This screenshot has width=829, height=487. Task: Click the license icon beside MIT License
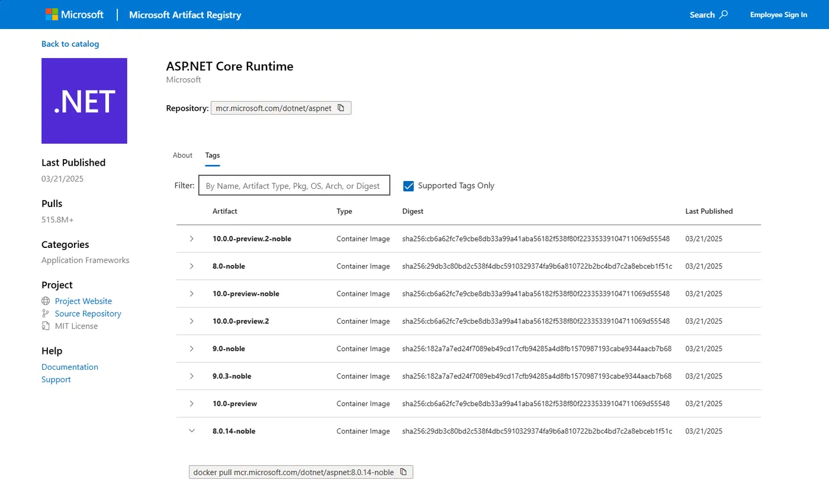pos(46,325)
